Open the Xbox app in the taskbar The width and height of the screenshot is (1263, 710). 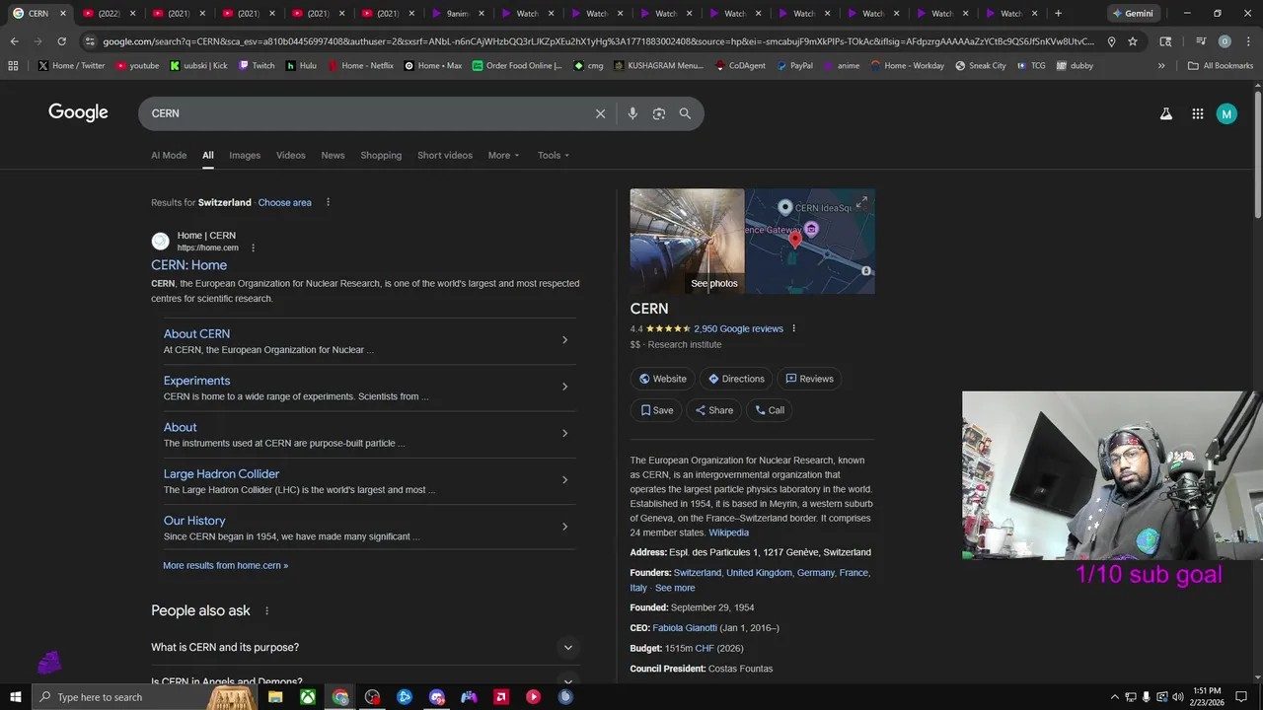(x=308, y=697)
